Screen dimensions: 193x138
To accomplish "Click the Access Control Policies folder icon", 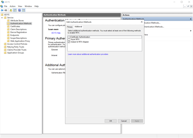I will click(5, 44).
